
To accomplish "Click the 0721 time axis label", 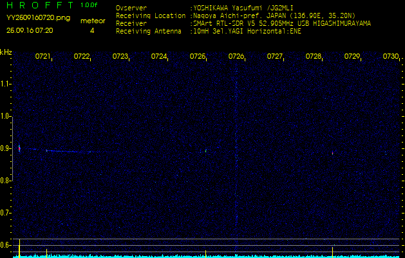I will [x=42, y=56].
